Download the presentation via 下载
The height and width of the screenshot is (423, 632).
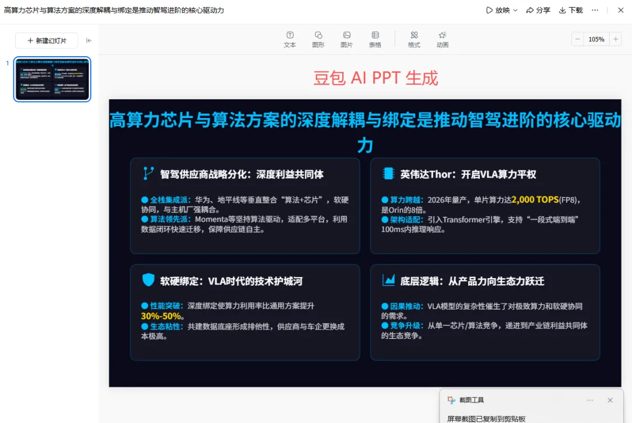tap(571, 10)
